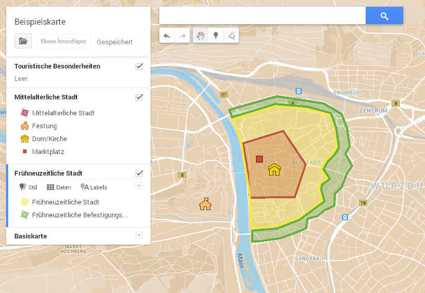Select the hand pan tool
The width and height of the screenshot is (425, 293).
[x=201, y=36]
